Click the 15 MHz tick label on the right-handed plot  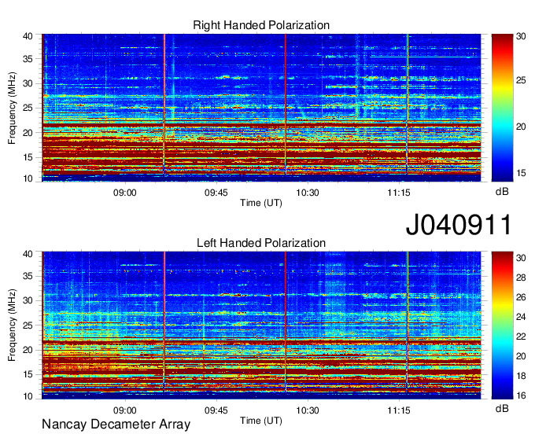[x=28, y=157]
